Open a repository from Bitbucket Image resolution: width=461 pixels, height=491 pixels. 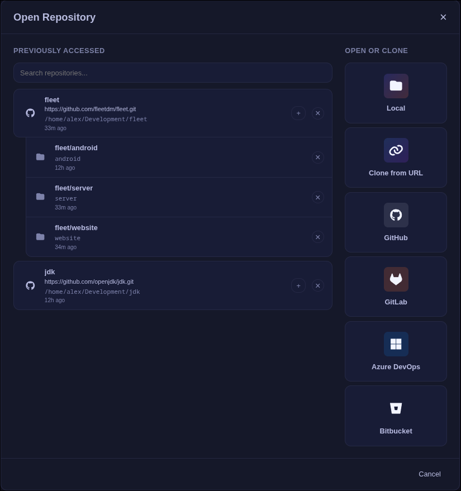click(x=396, y=416)
